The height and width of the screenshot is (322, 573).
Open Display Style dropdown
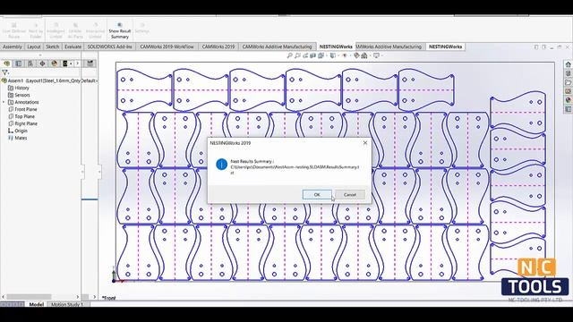point(333,55)
